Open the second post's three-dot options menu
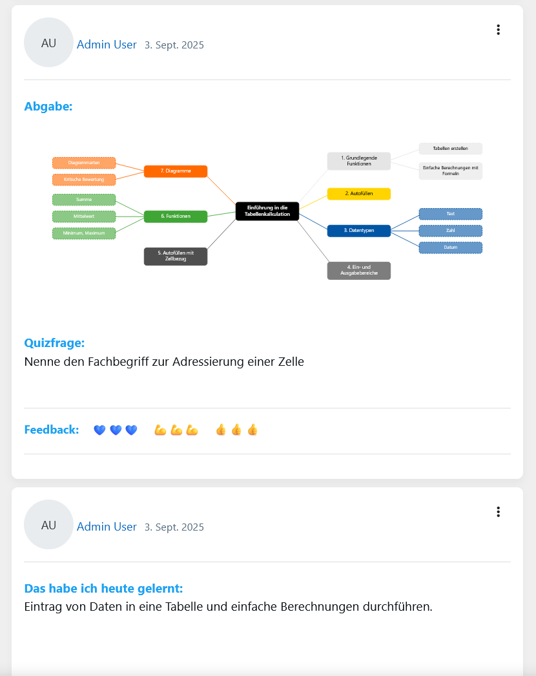Image resolution: width=536 pixels, height=676 pixels. pos(498,512)
